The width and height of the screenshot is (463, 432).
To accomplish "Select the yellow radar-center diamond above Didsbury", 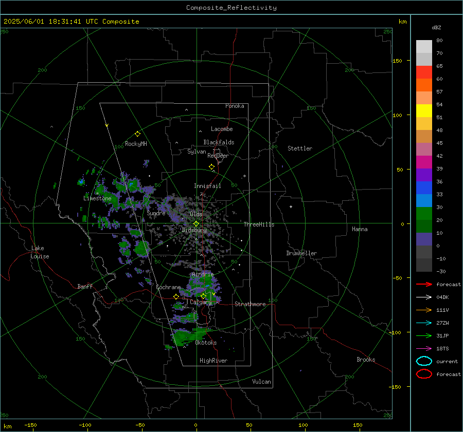I will coord(196,223).
